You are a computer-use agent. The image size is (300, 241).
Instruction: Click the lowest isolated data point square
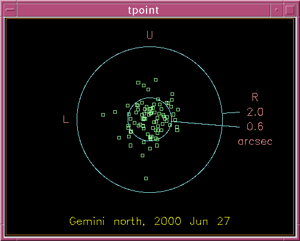point(146,178)
